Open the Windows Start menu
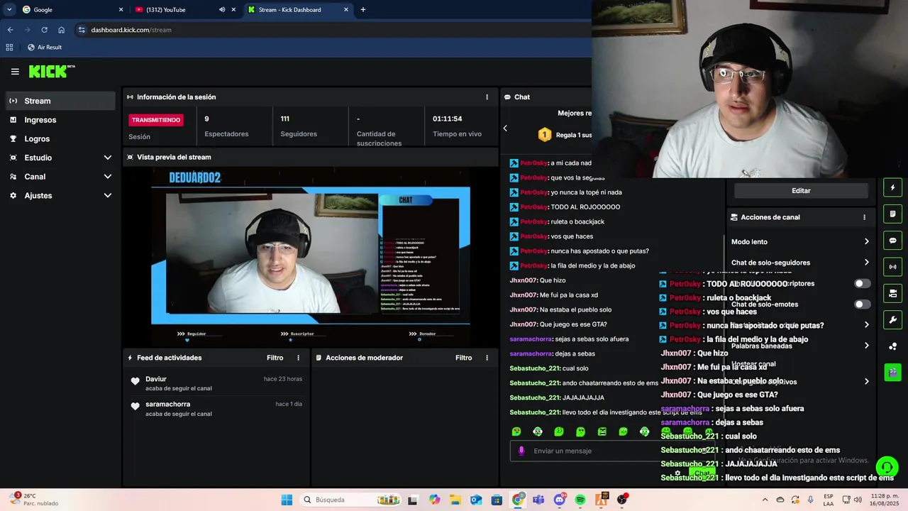 [x=287, y=500]
